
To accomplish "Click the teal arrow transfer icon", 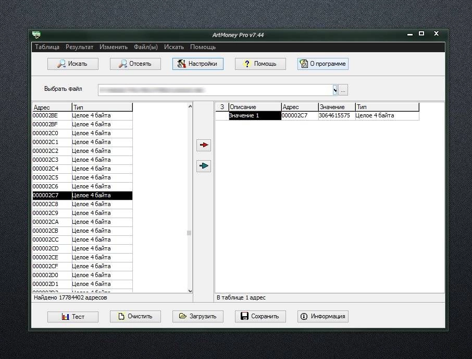I will coord(204,166).
